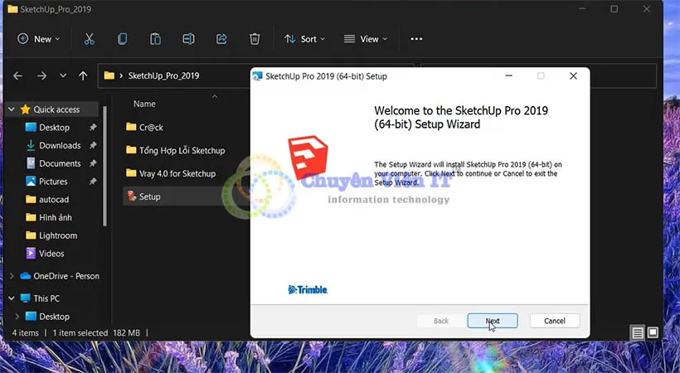The image size is (680, 373).
Task: Click the Share icon in toolbar
Action: point(221,39)
